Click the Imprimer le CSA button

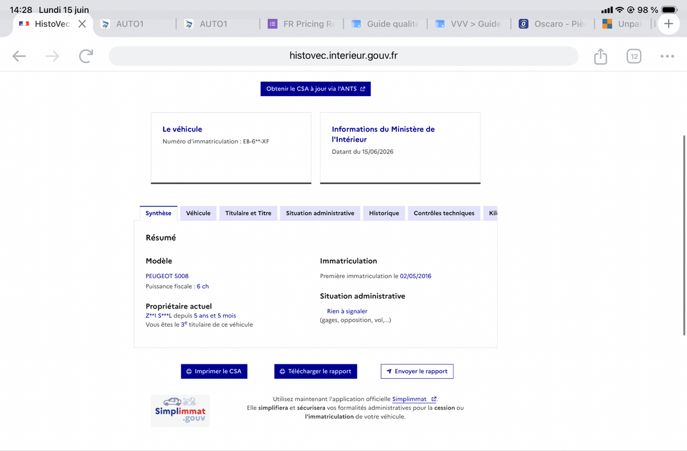(x=214, y=371)
